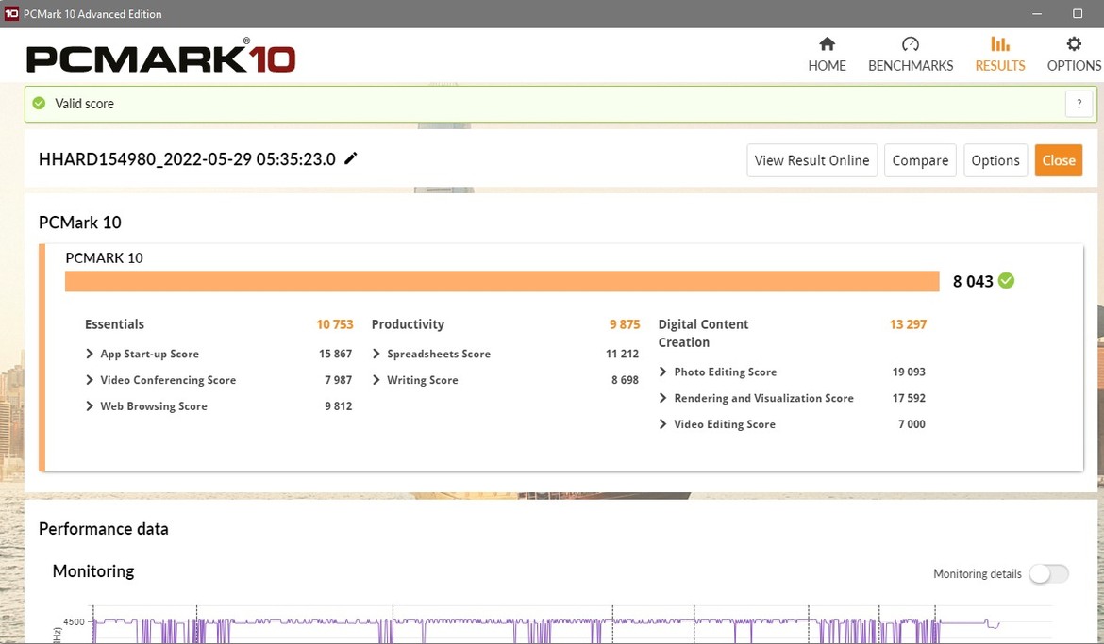
Task: Click the result name HHARD154980_2022-05-29 05:35:23.0
Action: pyautogui.click(x=187, y=159)
